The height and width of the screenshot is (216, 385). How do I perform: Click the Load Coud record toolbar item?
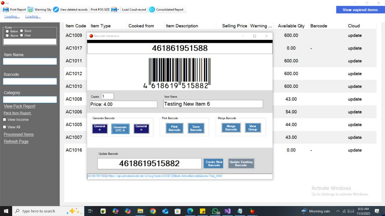pyautogui.click(x=134, y=10)
